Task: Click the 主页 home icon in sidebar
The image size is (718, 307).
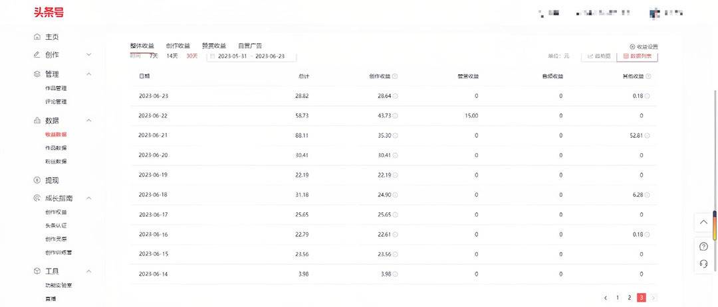Action: click(x=37, y=37)
